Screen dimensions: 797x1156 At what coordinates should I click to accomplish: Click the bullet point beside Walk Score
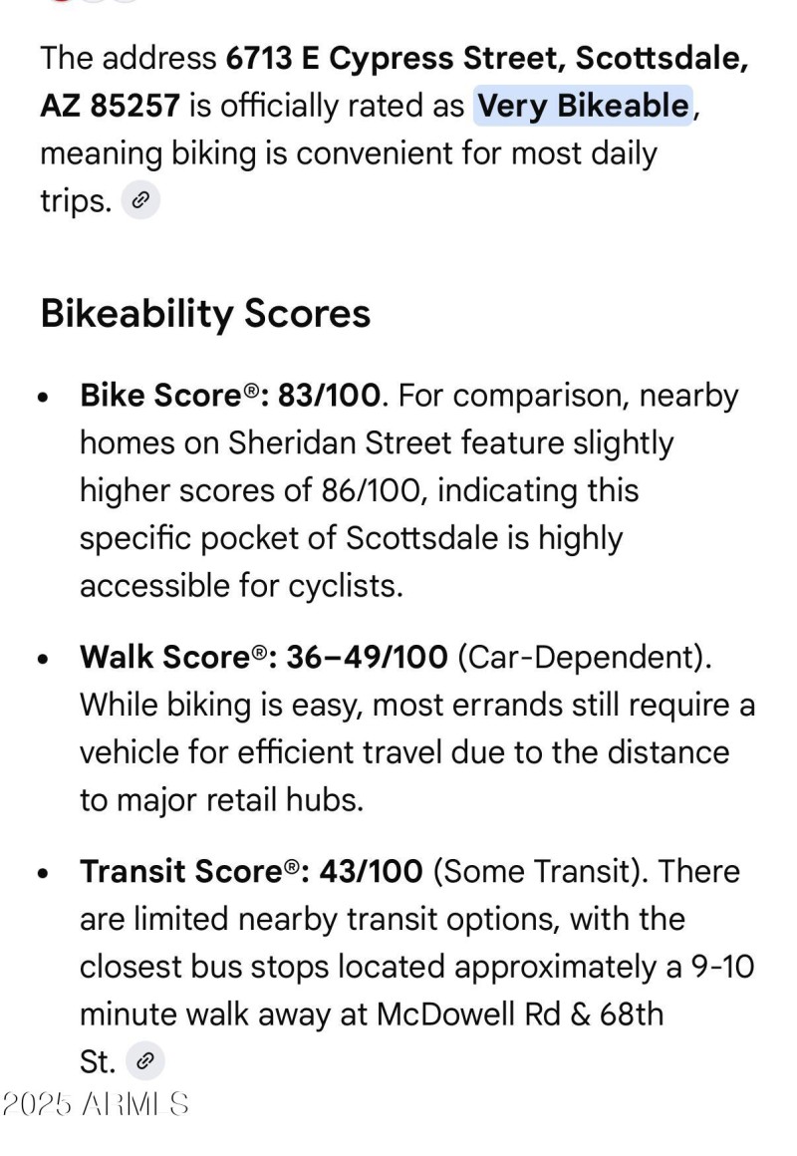click(43, 659)
